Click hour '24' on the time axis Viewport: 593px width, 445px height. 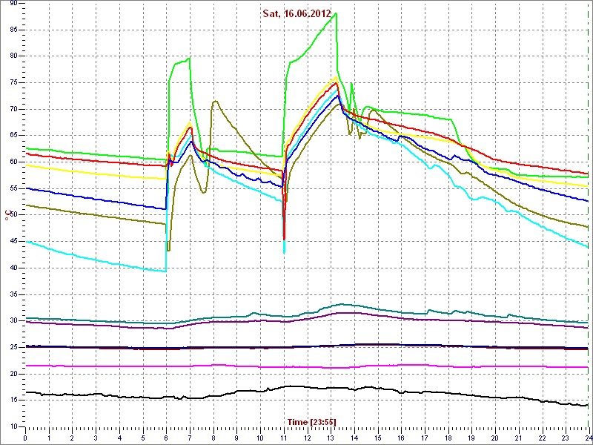[588, 438]
